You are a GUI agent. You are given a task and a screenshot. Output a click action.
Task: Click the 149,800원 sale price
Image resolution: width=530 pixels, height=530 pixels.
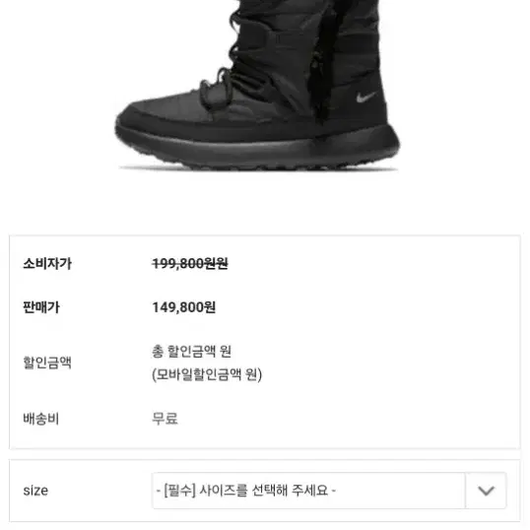(184, 307)
